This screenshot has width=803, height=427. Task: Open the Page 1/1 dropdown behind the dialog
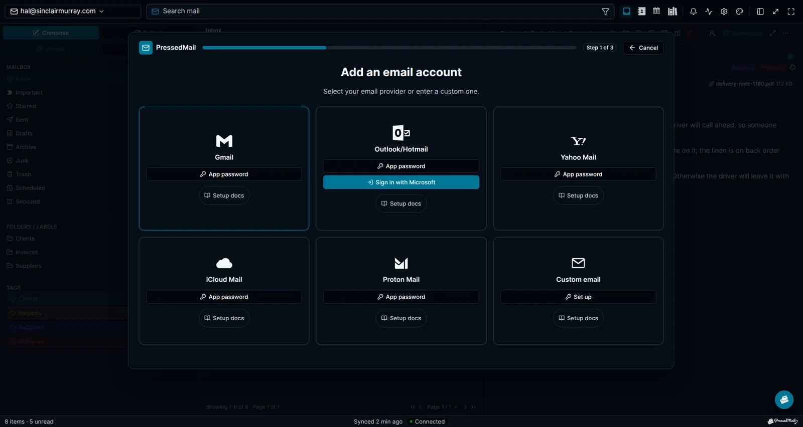click(442, 407)
